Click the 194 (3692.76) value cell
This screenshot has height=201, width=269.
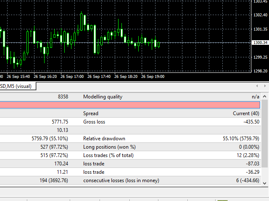[x=54, y=180]
